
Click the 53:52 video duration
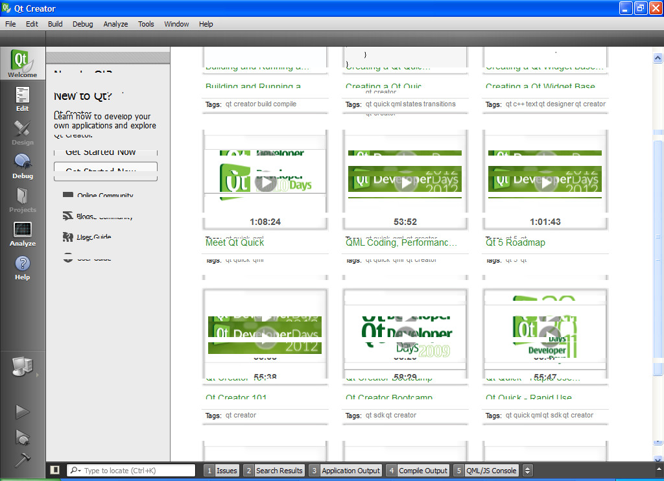[x=405, y=222]
